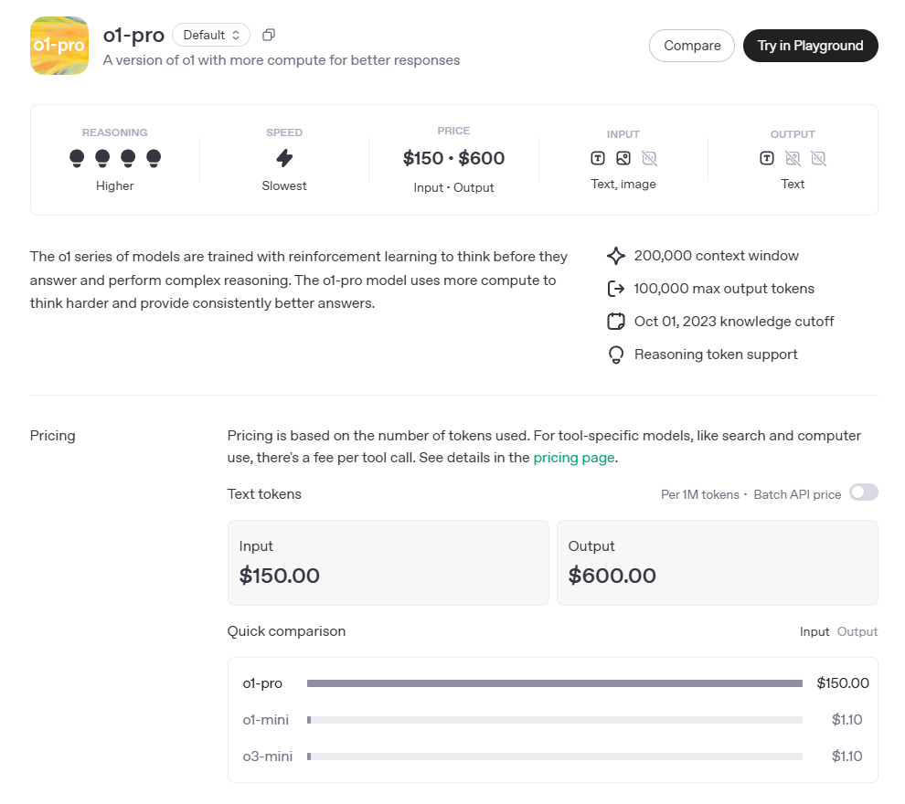Click the "200,000 context window" text

click(x=717, y=256)
